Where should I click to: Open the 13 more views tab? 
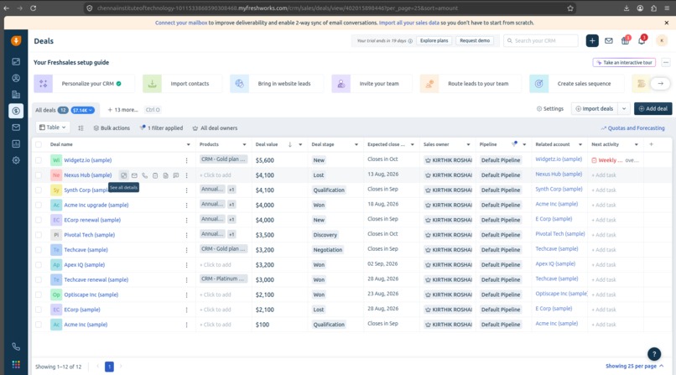click(x=122, y=110)
